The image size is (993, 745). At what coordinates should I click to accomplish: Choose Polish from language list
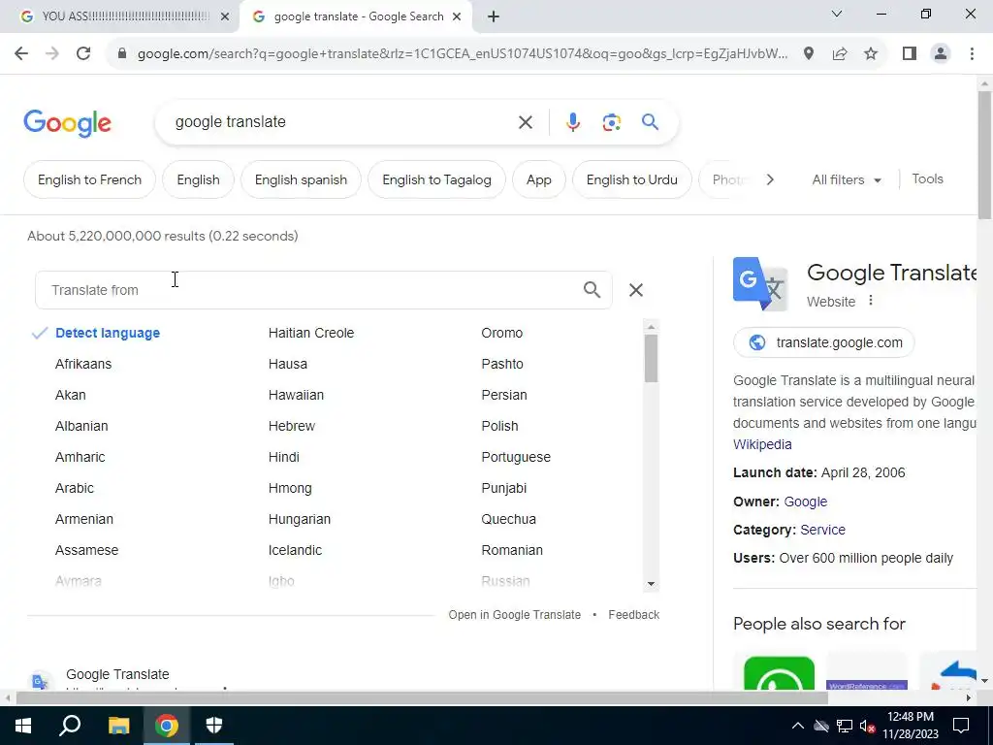(499, 427)
